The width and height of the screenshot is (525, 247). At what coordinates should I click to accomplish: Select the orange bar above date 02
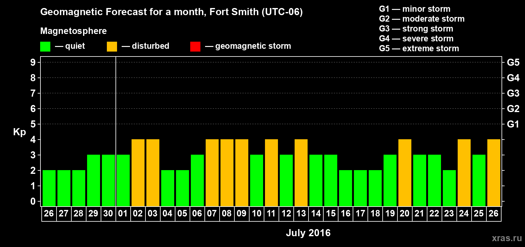138,173
